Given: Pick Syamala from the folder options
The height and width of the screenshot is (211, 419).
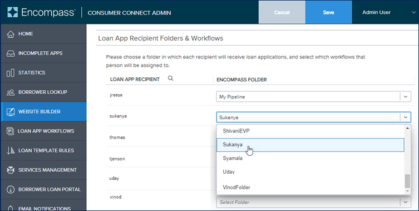Looking at the screenshot, I should pos(310,158).
